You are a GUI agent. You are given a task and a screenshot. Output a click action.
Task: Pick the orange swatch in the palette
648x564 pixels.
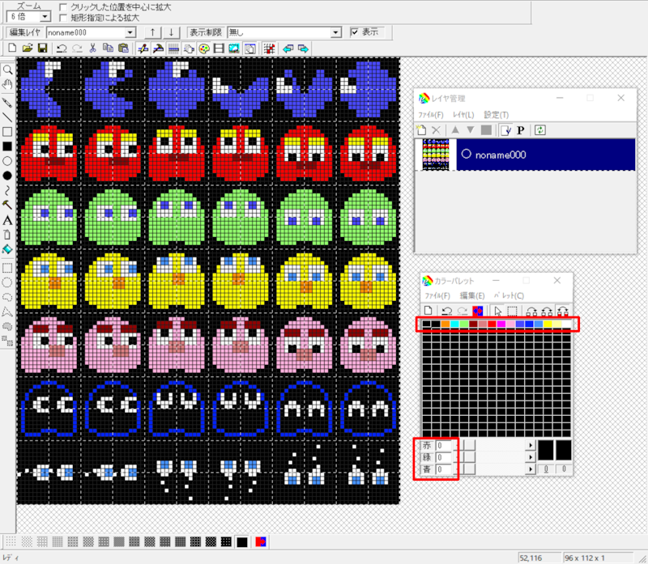click(445, 324)
